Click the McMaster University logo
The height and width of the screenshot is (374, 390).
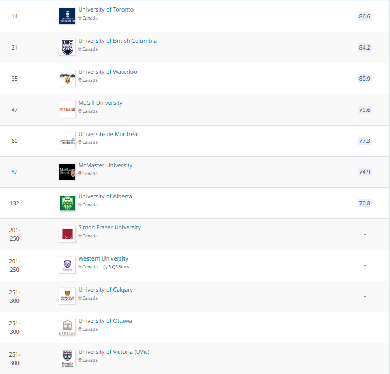67,172
